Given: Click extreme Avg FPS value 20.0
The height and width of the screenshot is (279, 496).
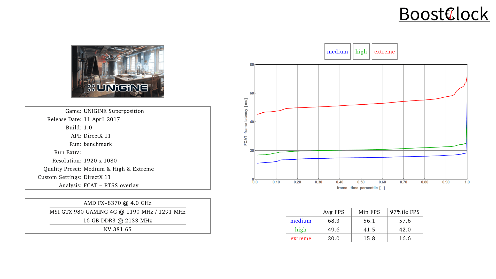Looking at the screenshot, I should (x=334, y=238).
